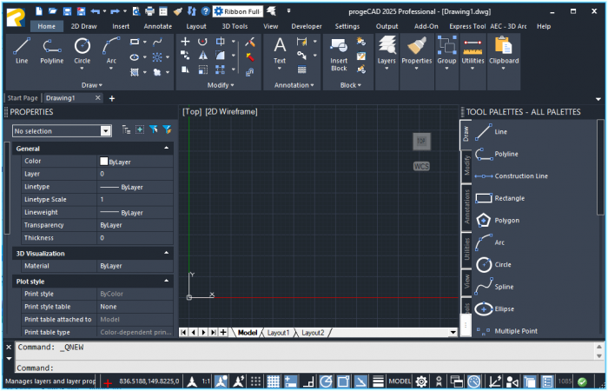Click the Start Page document tab
The width and height of the screenshot is (608, 391).
click(23, 98)
